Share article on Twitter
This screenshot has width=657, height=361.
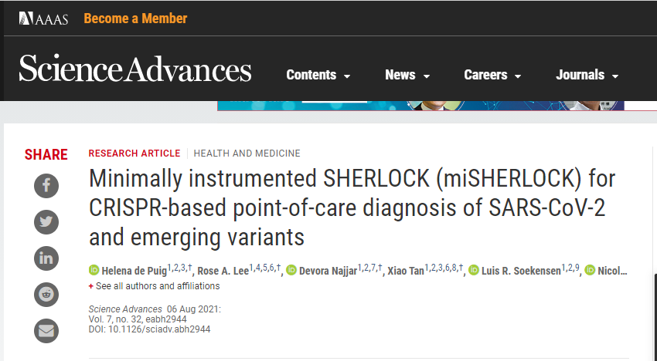[46, 222]
